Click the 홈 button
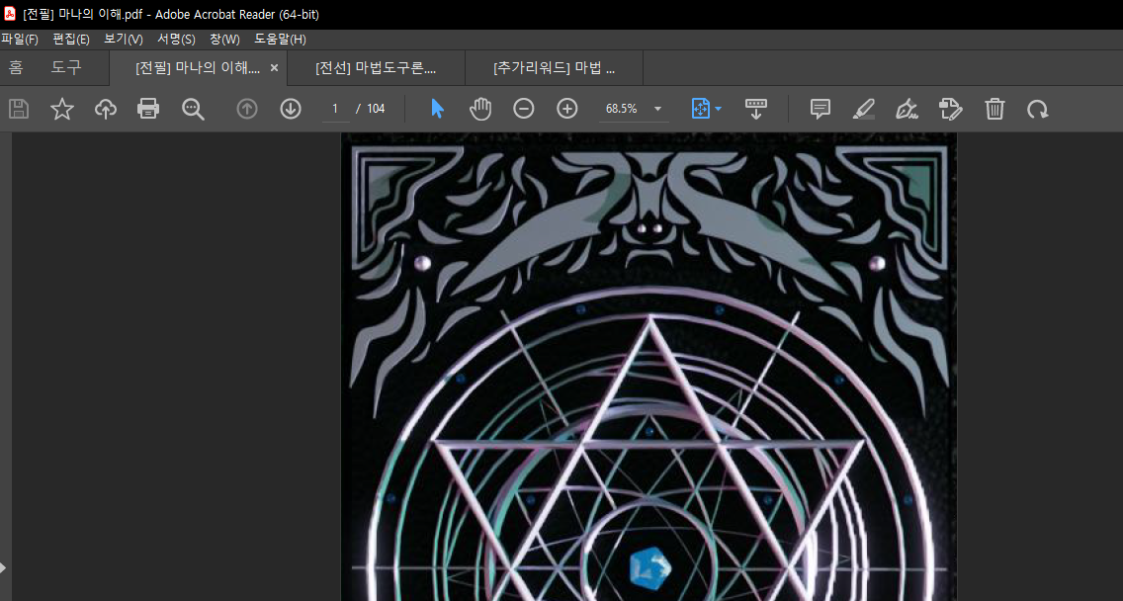This screenshot has height=601, width=1123. pos(16,68)
